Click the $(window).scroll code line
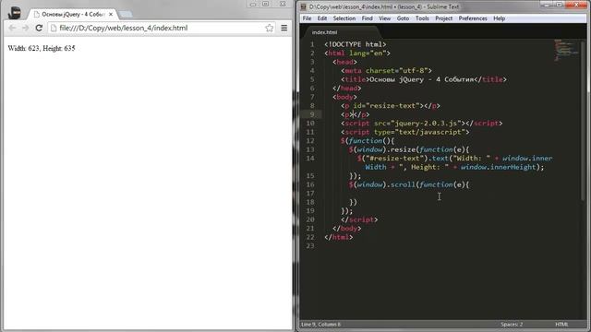Image resolution: width=591 pixels, height=332 pixels. (409, 184)
